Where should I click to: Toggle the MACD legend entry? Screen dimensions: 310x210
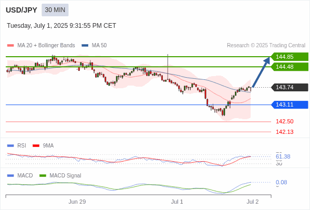(x=20, y=175)
